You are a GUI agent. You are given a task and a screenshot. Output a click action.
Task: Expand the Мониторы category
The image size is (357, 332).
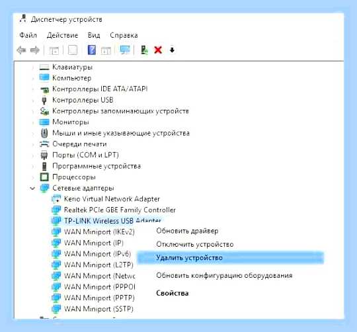33,122
